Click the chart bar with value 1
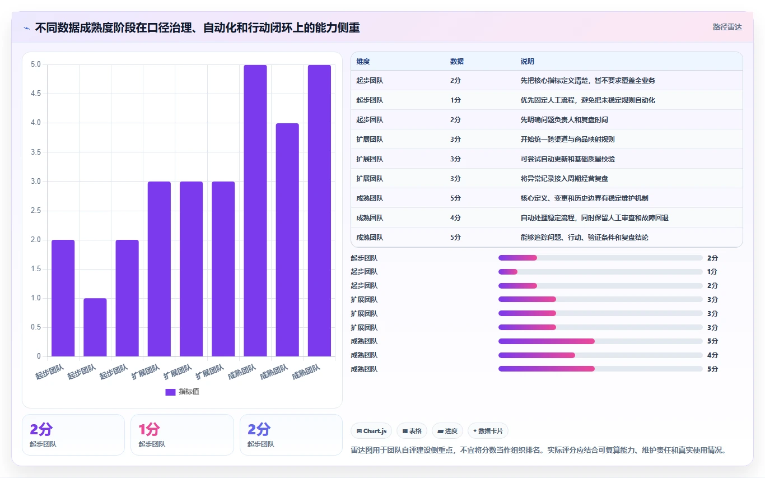The image size is (765, 478). click(x=95, y=327)
